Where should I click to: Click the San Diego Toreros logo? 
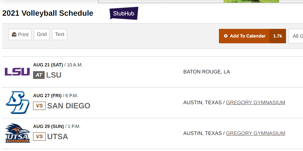[x=17, y=103]
